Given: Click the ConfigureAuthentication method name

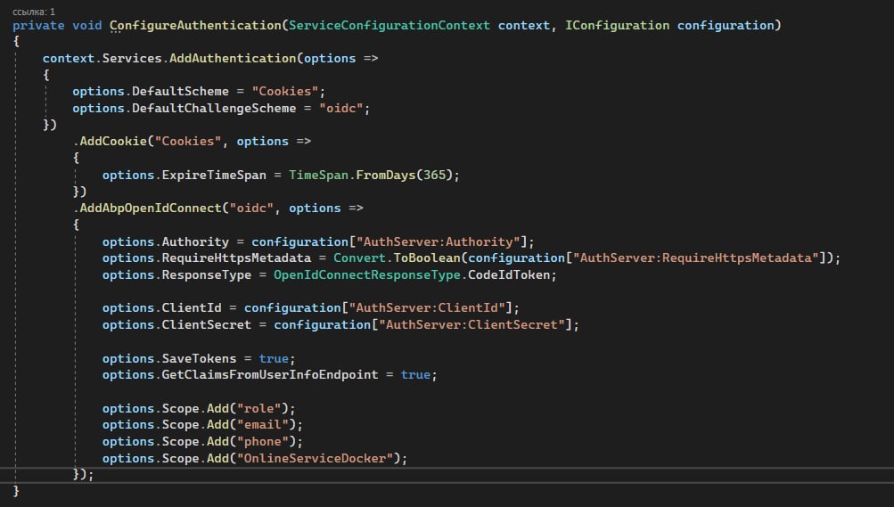Looking at the screenshot, I should click(195, 26).
